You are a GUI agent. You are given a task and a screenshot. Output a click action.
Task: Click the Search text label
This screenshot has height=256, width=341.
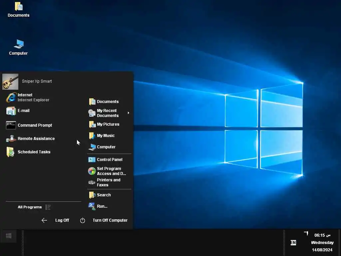(104, 195)
